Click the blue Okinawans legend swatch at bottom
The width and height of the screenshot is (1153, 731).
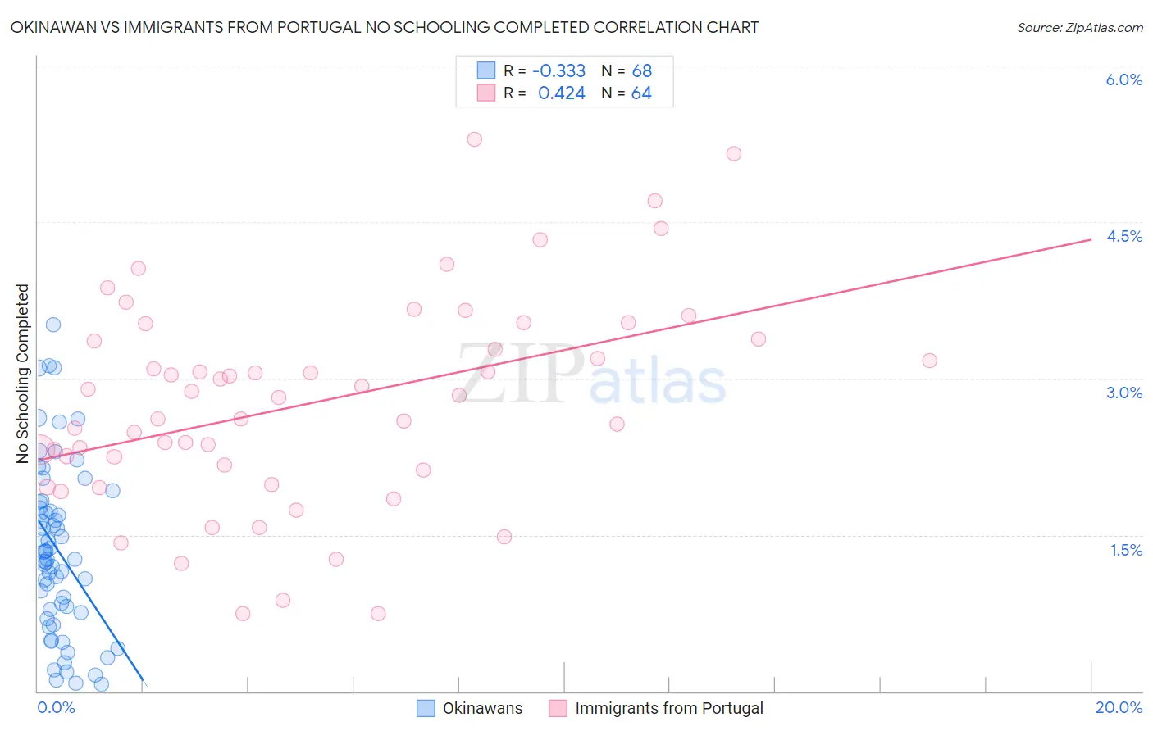pos(426,708)
